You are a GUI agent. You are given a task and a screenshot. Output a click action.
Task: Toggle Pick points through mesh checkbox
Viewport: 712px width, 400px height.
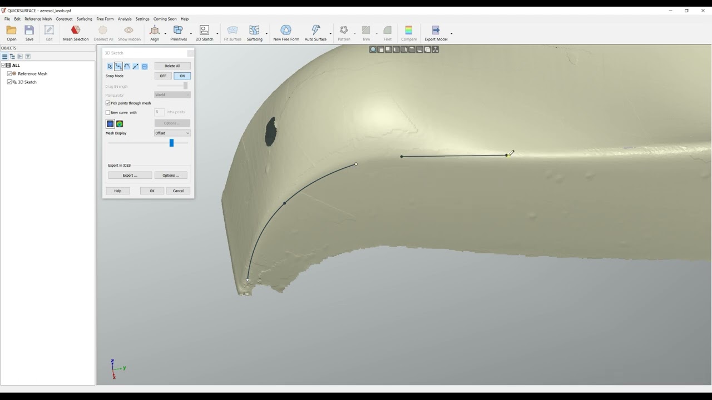pyautogui.click(x=108, y=103)
